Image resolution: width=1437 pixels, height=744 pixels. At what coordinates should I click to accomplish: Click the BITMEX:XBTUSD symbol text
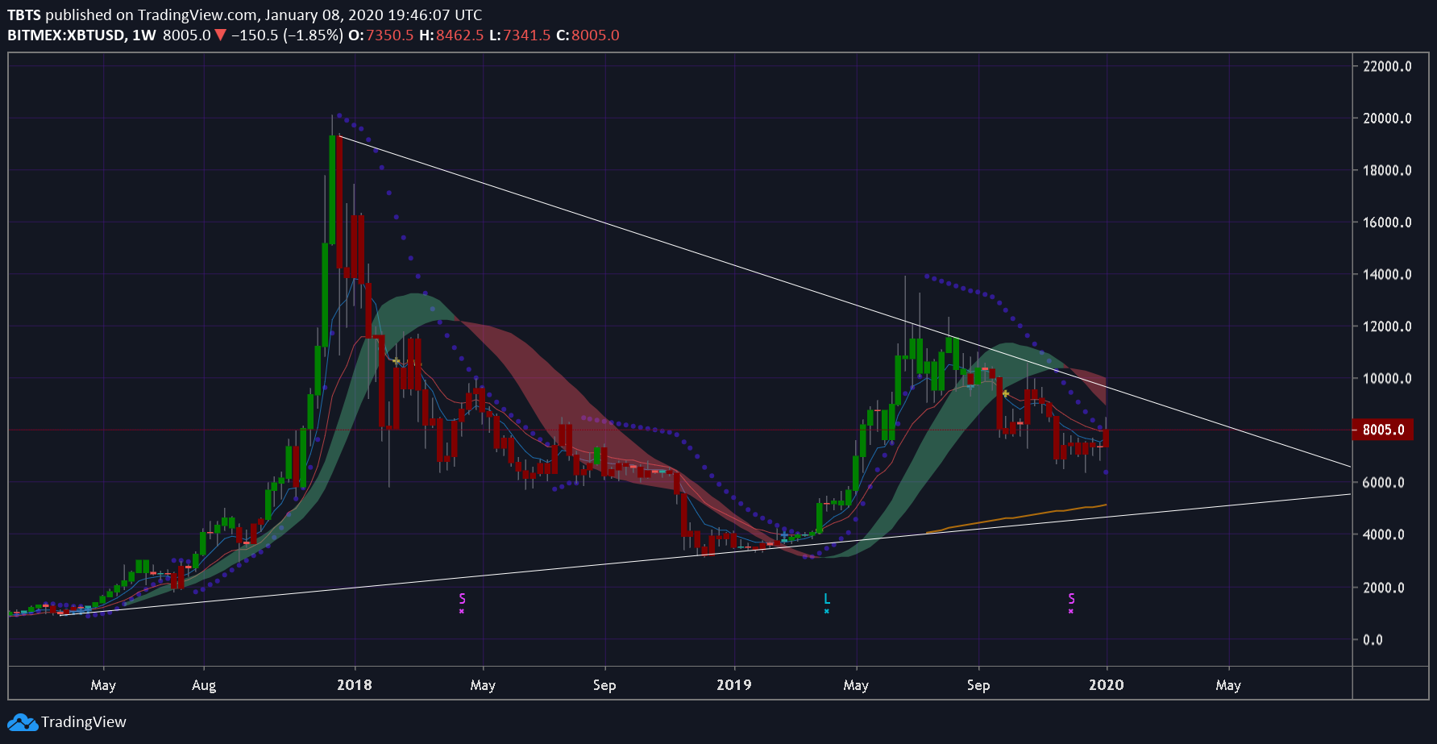66,35
